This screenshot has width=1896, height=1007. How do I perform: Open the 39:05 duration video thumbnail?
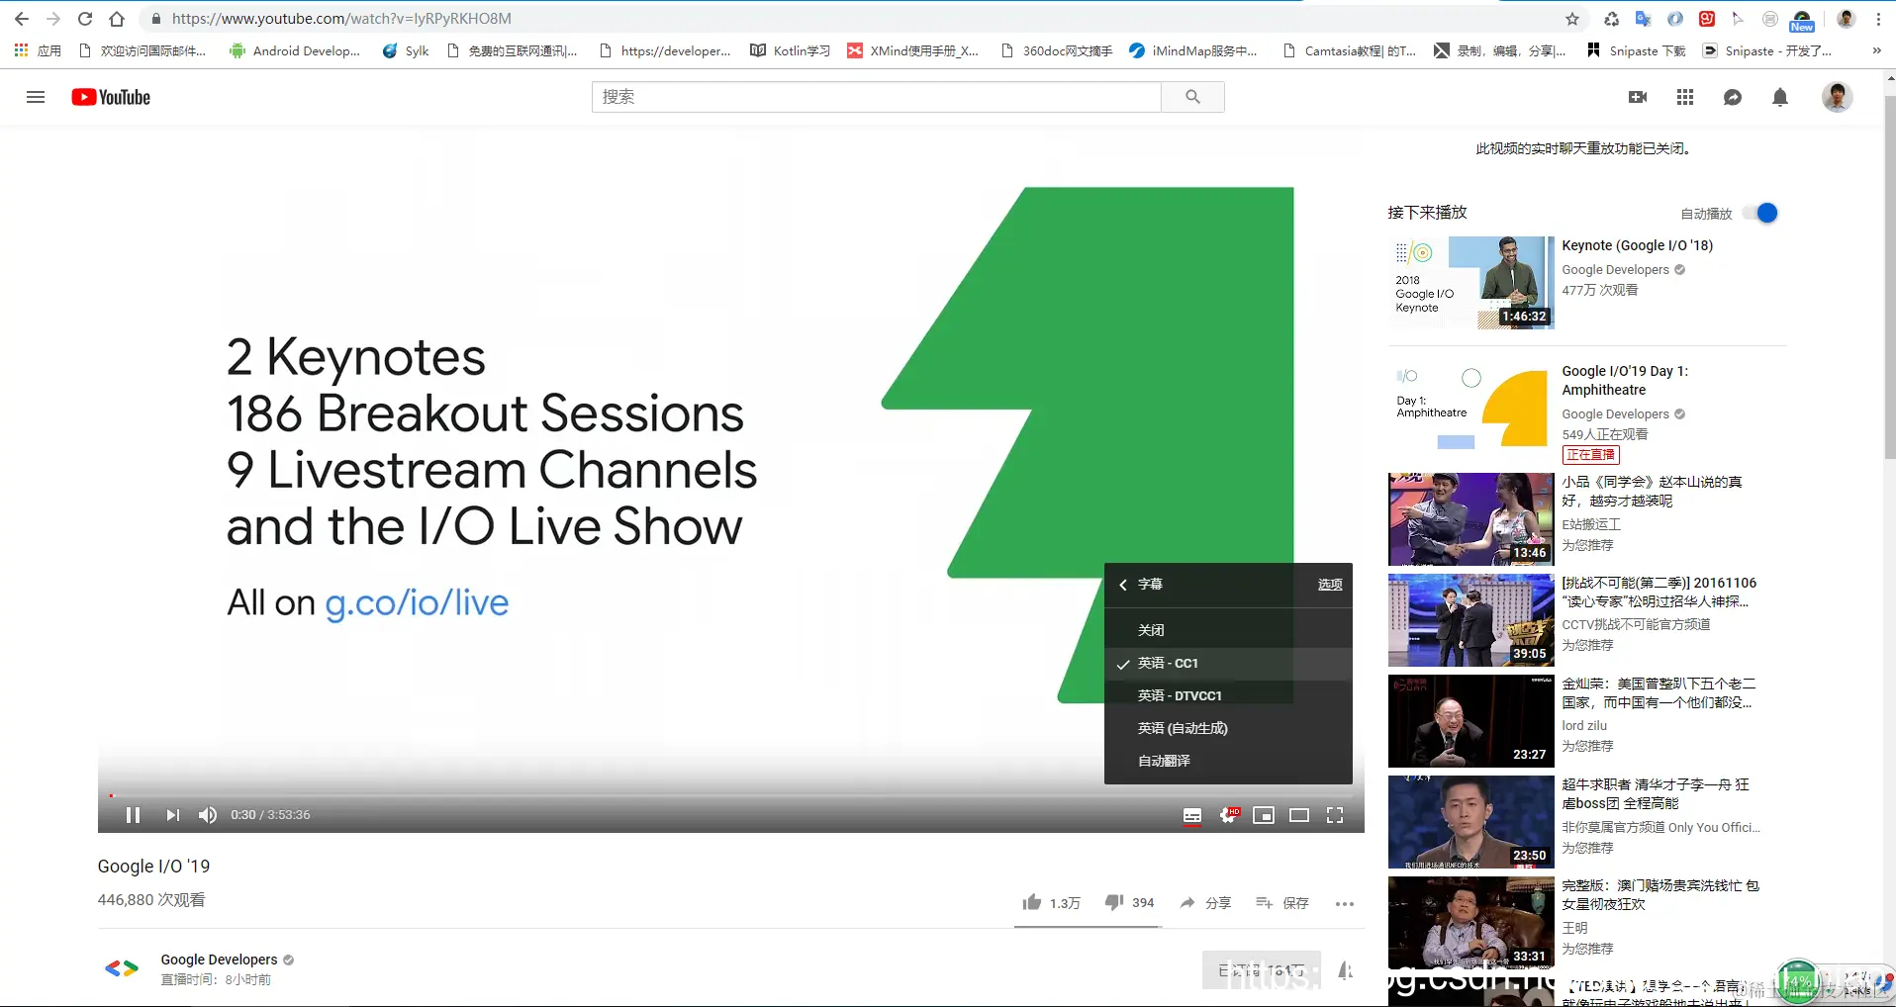tap(1470, 620)
